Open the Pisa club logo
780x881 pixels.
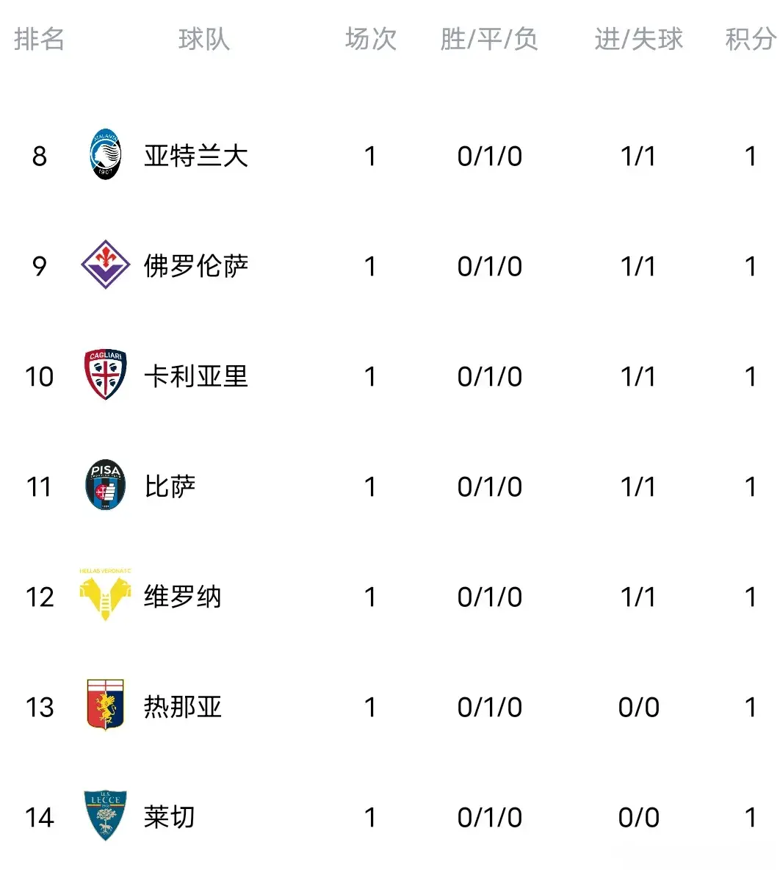point(106,485)
